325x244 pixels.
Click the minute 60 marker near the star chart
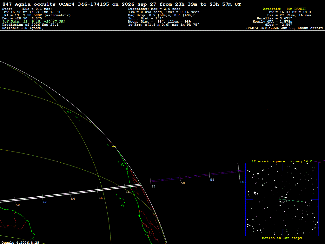point(239,171)
